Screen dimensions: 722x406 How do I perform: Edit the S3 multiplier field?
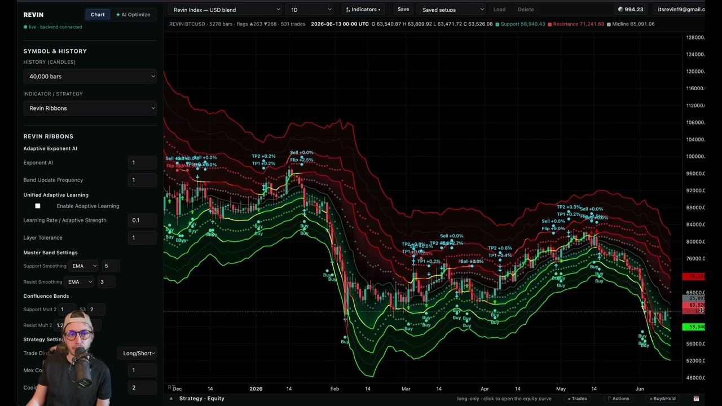97,309
